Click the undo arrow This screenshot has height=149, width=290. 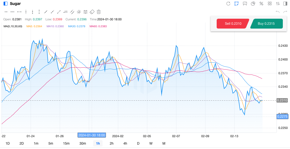coord(278,12)
